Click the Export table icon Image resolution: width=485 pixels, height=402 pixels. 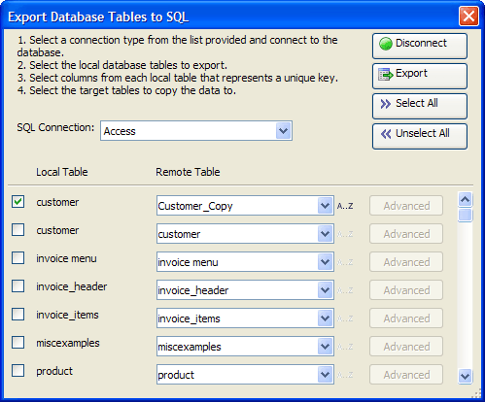click(x=386, y=74)
